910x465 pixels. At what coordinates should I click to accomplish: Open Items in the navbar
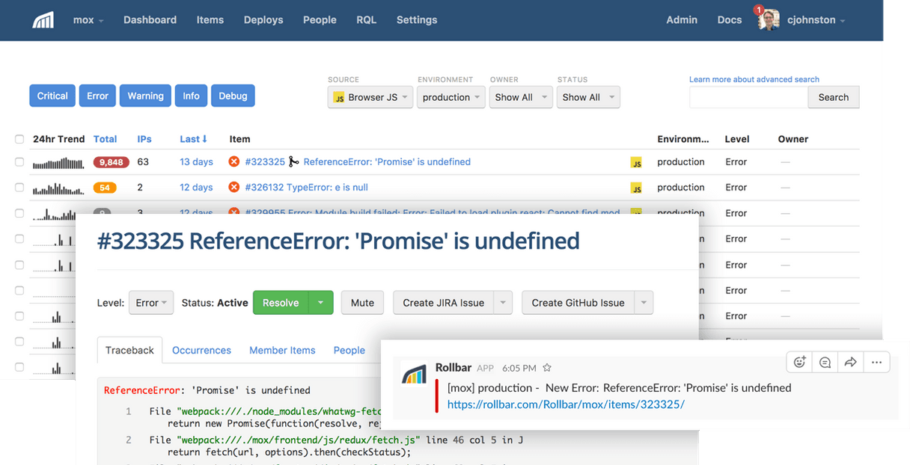tap(210, 20)
